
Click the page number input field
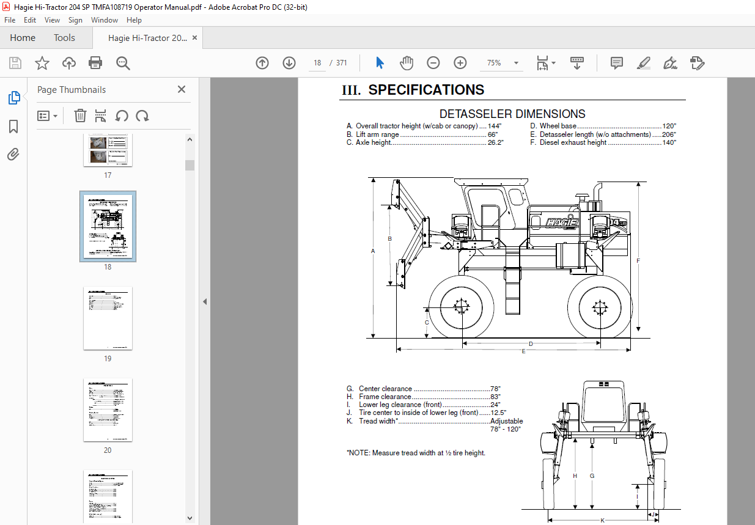(x=317, y=63)
